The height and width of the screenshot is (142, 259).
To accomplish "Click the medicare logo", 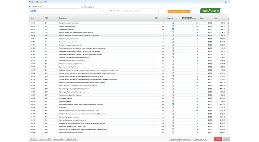I will [210, 10].
